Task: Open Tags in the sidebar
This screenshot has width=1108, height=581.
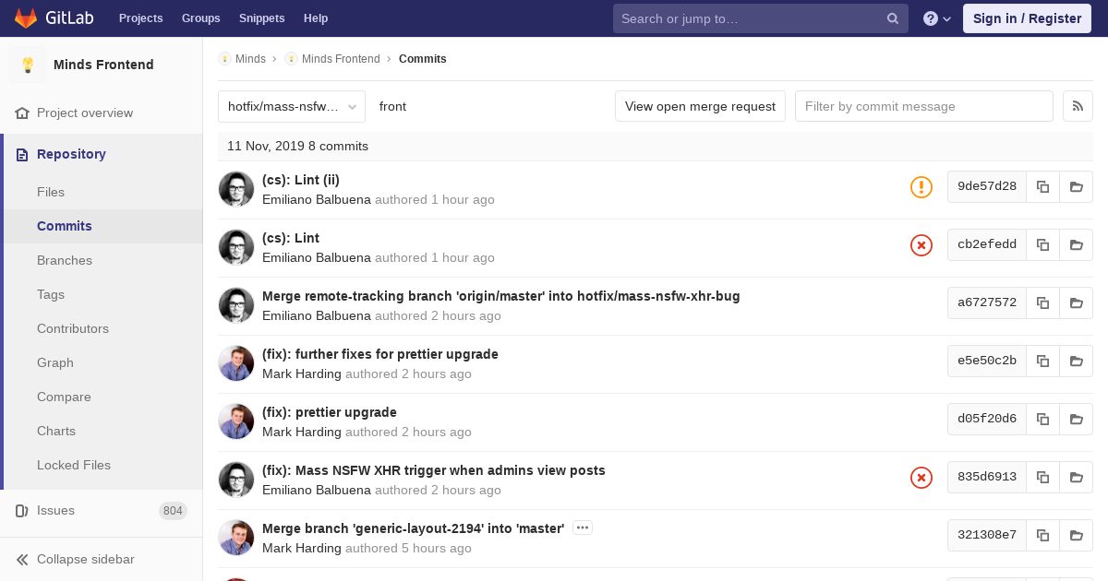Action: point(51,294)
